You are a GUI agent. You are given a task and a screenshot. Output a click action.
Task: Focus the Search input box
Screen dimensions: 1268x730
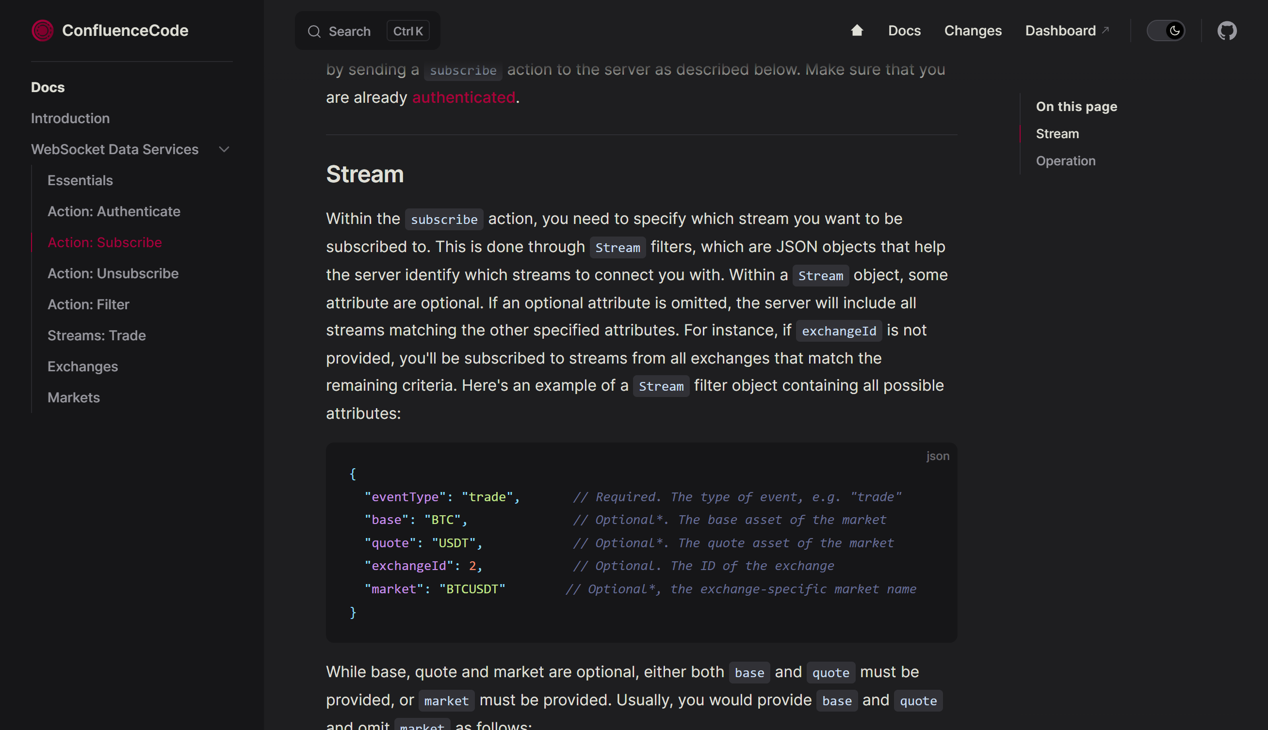(x=350, y=32)
